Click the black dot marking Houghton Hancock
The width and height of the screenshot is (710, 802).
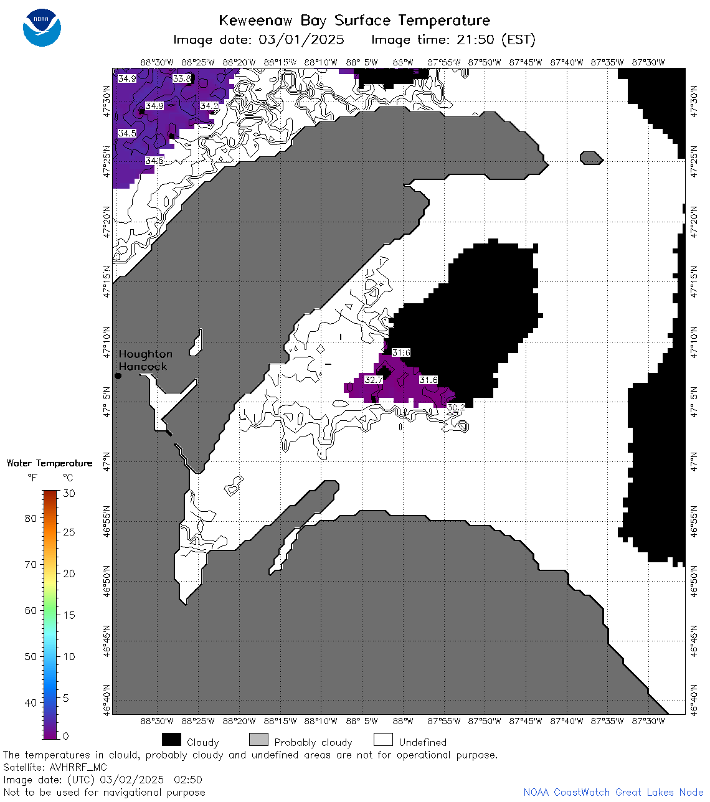coord(118,375)
